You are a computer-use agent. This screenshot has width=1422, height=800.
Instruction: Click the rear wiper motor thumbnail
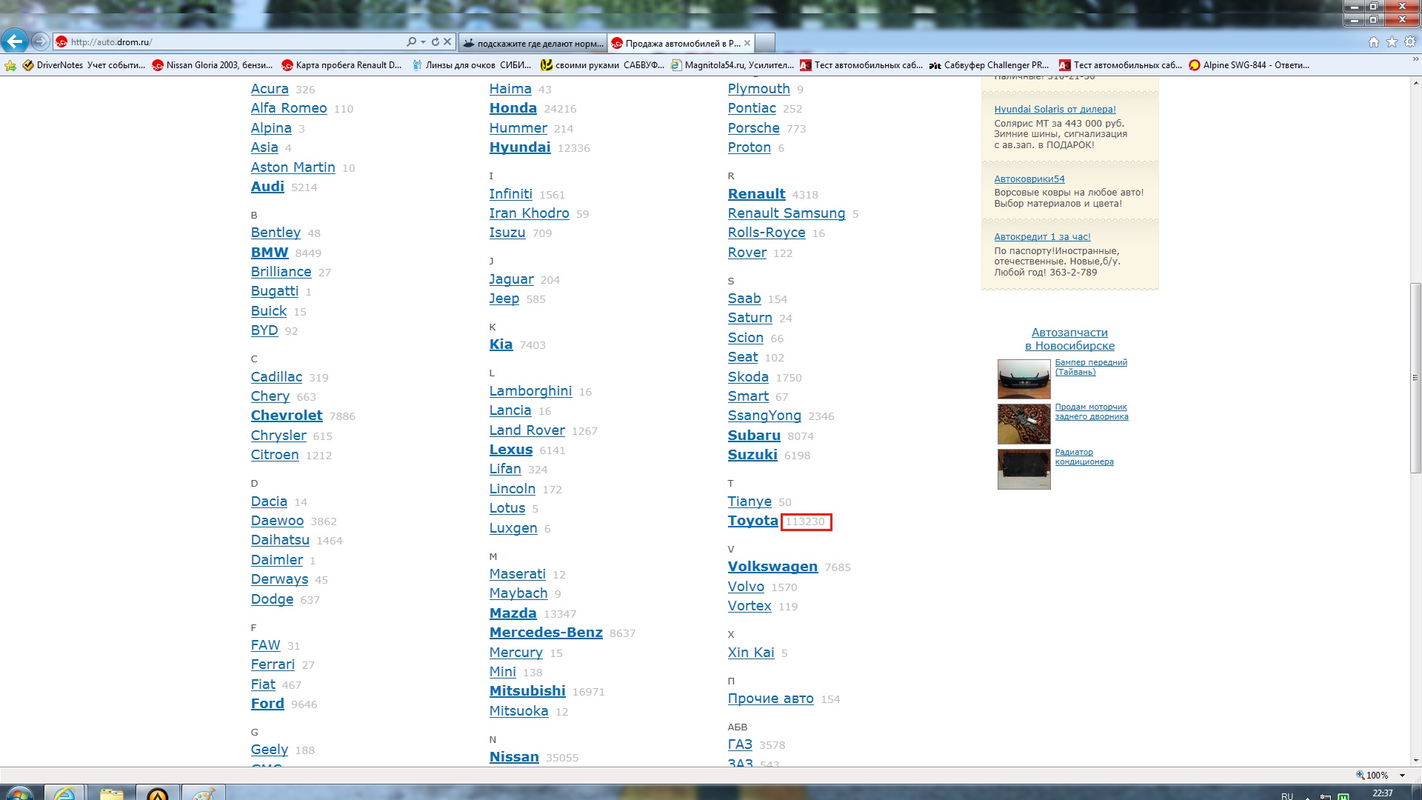[1024, 424]
